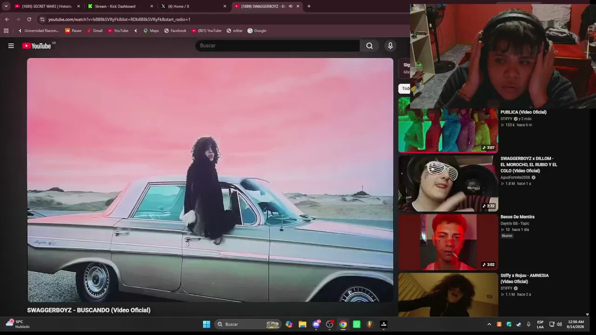
Task: Open the Besos De Mentira video title
Action: coord(517,217)
